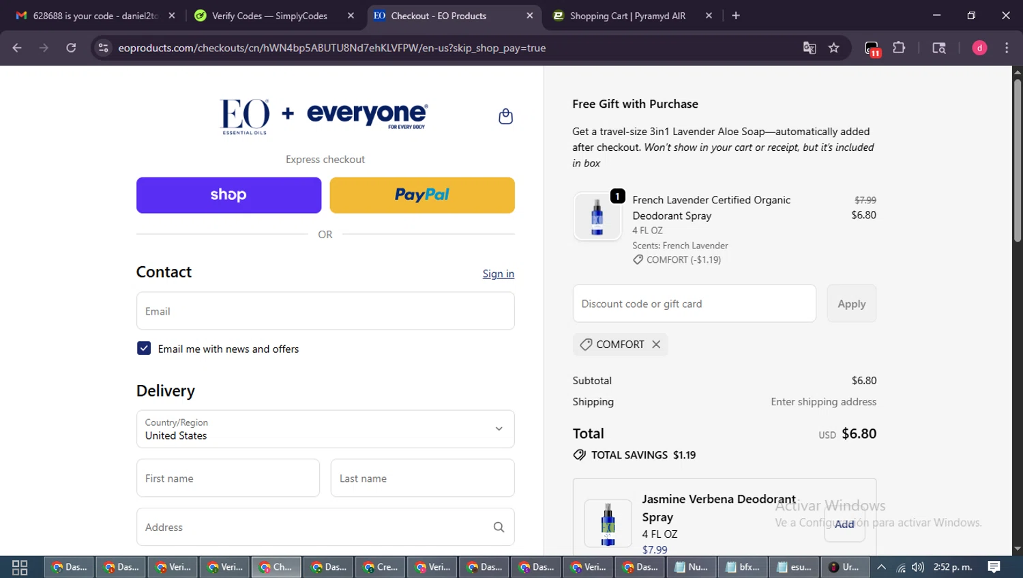Close the Gmail 628688 code tab
The height and width of the screenshot is (578, 1023).
pyautogui.click(x=172, y=16)
